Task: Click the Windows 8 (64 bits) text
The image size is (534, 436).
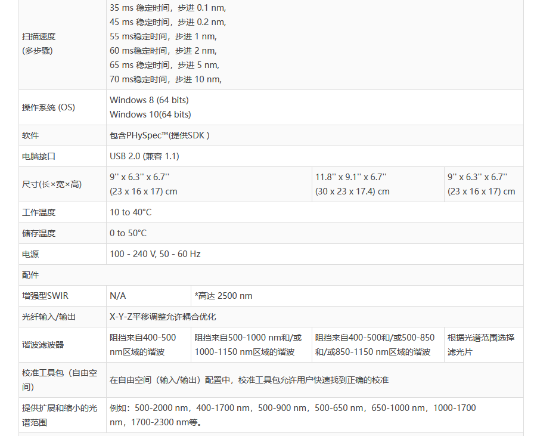Action: coord(149,100)
